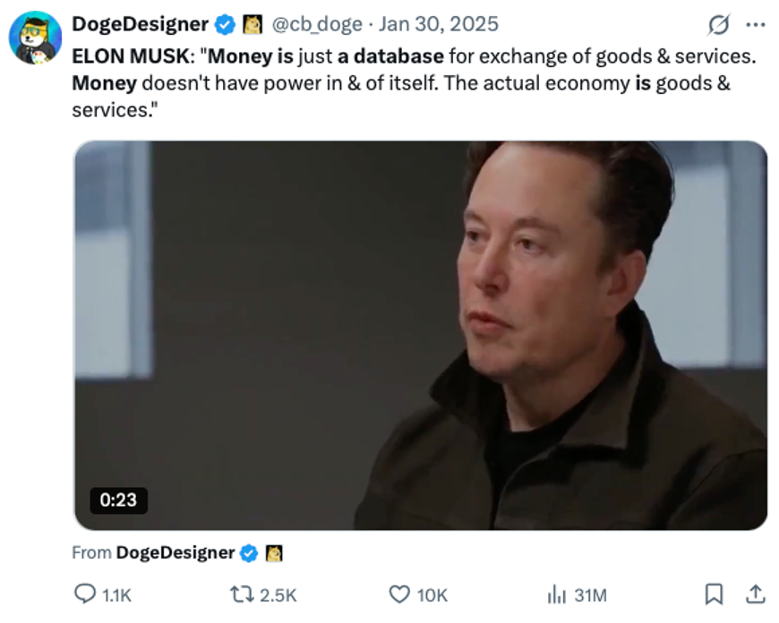Screen dimensions: 779x623
Task: Click the verified badge in the From credit
Action: click(249, 553)
